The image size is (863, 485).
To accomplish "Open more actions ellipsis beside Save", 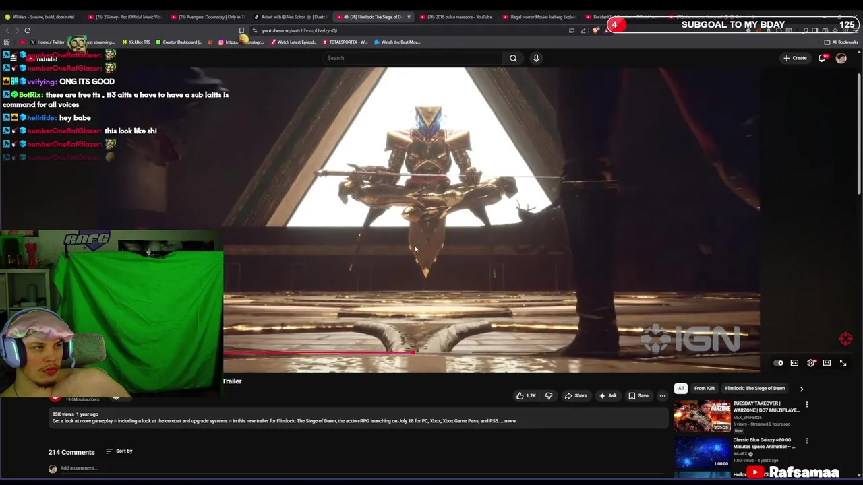I will pos(662,396).
